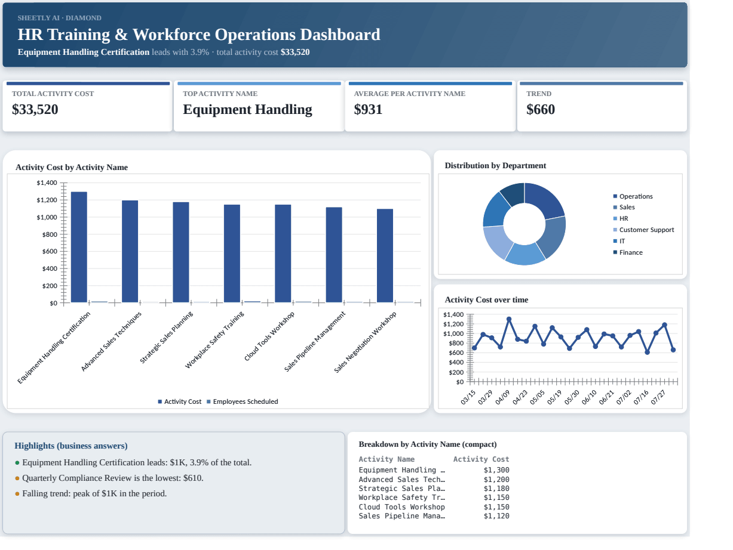Click the dashboard main title
Screen dimensions: 733x550
pyautogui.click(x=199, y=35)
